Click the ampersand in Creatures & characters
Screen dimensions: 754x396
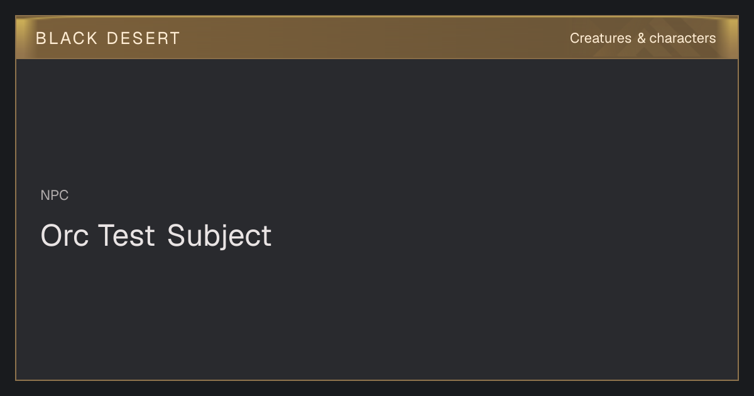[641, 38]
